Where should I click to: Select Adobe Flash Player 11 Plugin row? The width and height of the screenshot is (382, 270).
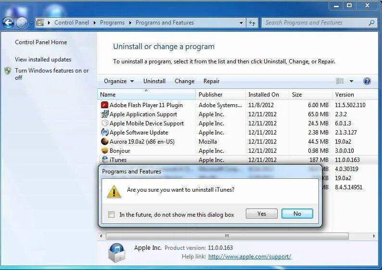click(239, 105)
